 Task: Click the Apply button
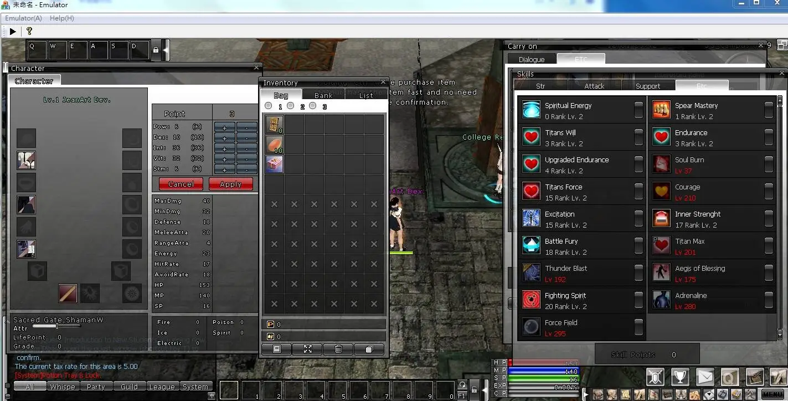point(231,184)
